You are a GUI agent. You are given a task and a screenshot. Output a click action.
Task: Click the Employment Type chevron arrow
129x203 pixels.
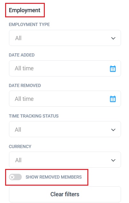click(113, 38)
